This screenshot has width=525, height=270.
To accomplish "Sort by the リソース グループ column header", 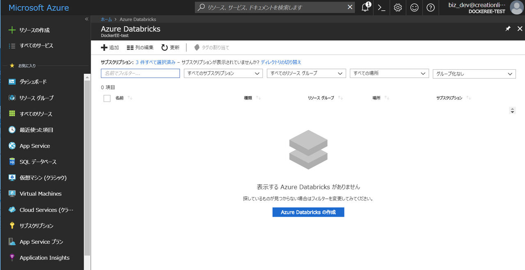I will (x=321, y=98).
